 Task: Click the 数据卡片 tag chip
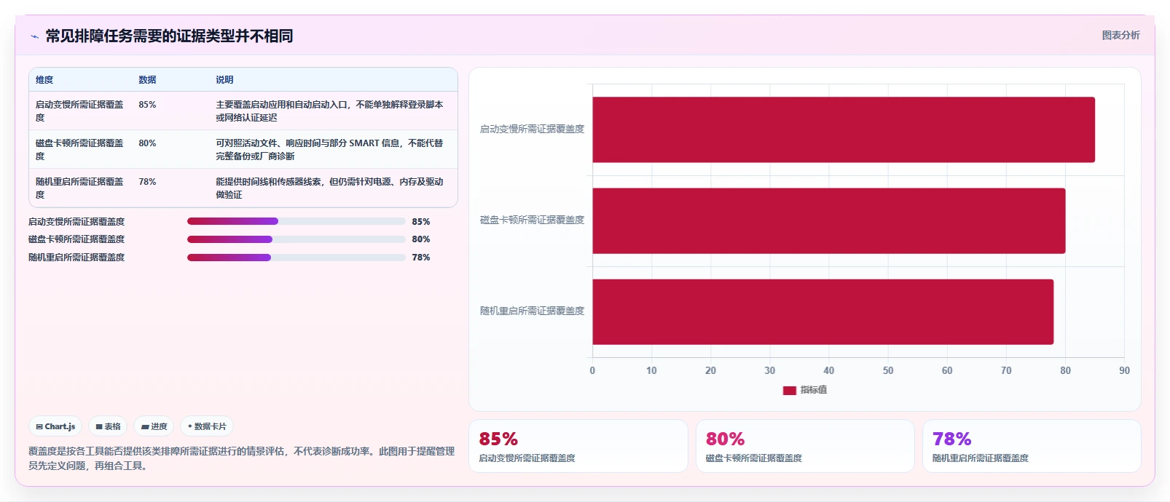coord(207,426)
